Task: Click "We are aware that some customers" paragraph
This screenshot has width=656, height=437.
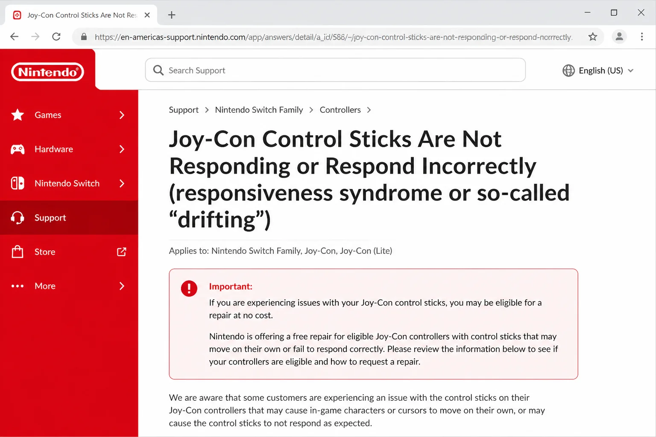Action: coord(357,410)
